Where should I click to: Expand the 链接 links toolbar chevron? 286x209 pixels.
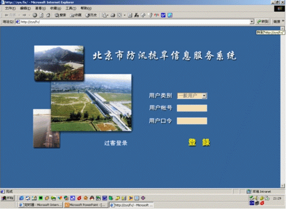(x=283, y=21)
